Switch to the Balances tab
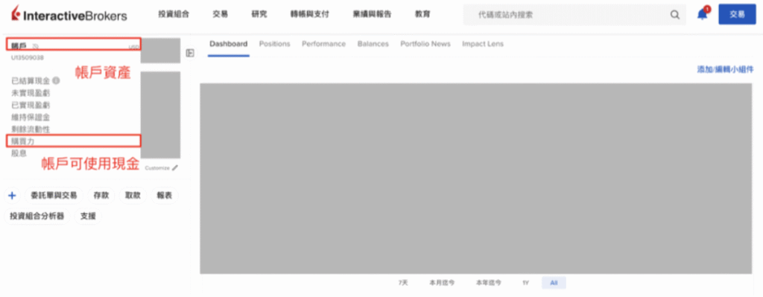Image resolution: width=763 pixels, height=297 pixels. [x=373, y=44]
